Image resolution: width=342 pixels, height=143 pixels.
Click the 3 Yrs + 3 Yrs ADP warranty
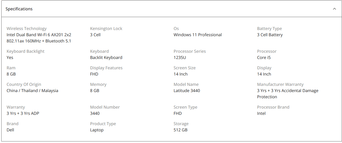23,113
